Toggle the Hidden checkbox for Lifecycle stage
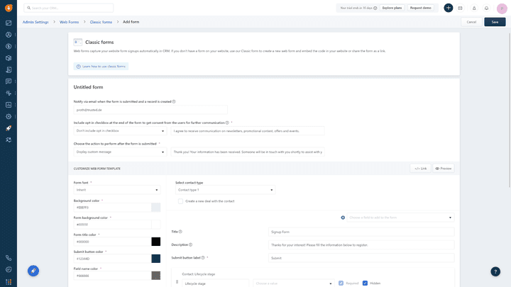 pyautogui.click(x=365, y=283)
